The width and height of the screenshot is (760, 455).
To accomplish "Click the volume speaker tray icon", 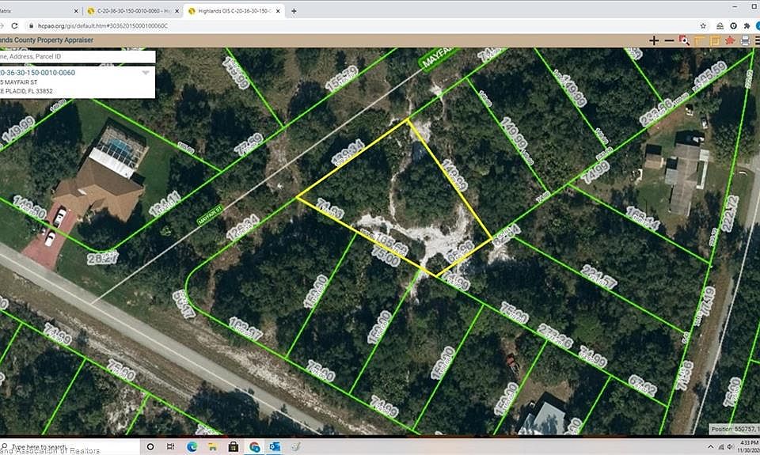I will (x=730, y=447).
